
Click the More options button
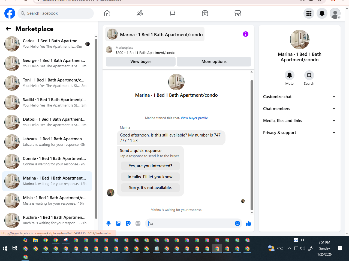[214, 62]
